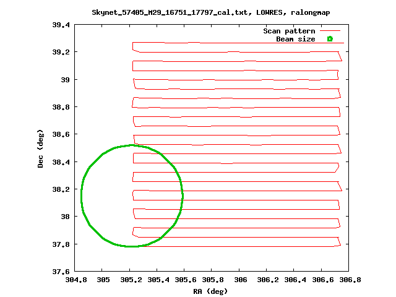Click the Dec axis tick label 38.2
396x297 pixels.
click(x=61, y=189)
